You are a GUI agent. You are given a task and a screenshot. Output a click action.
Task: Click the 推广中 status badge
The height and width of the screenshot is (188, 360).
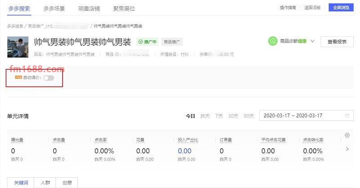coord(147,41)
